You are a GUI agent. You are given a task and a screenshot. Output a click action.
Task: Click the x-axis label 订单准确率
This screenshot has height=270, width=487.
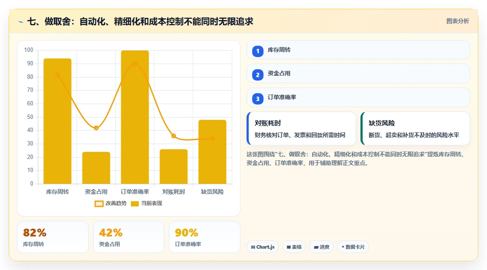pos(135,192)
